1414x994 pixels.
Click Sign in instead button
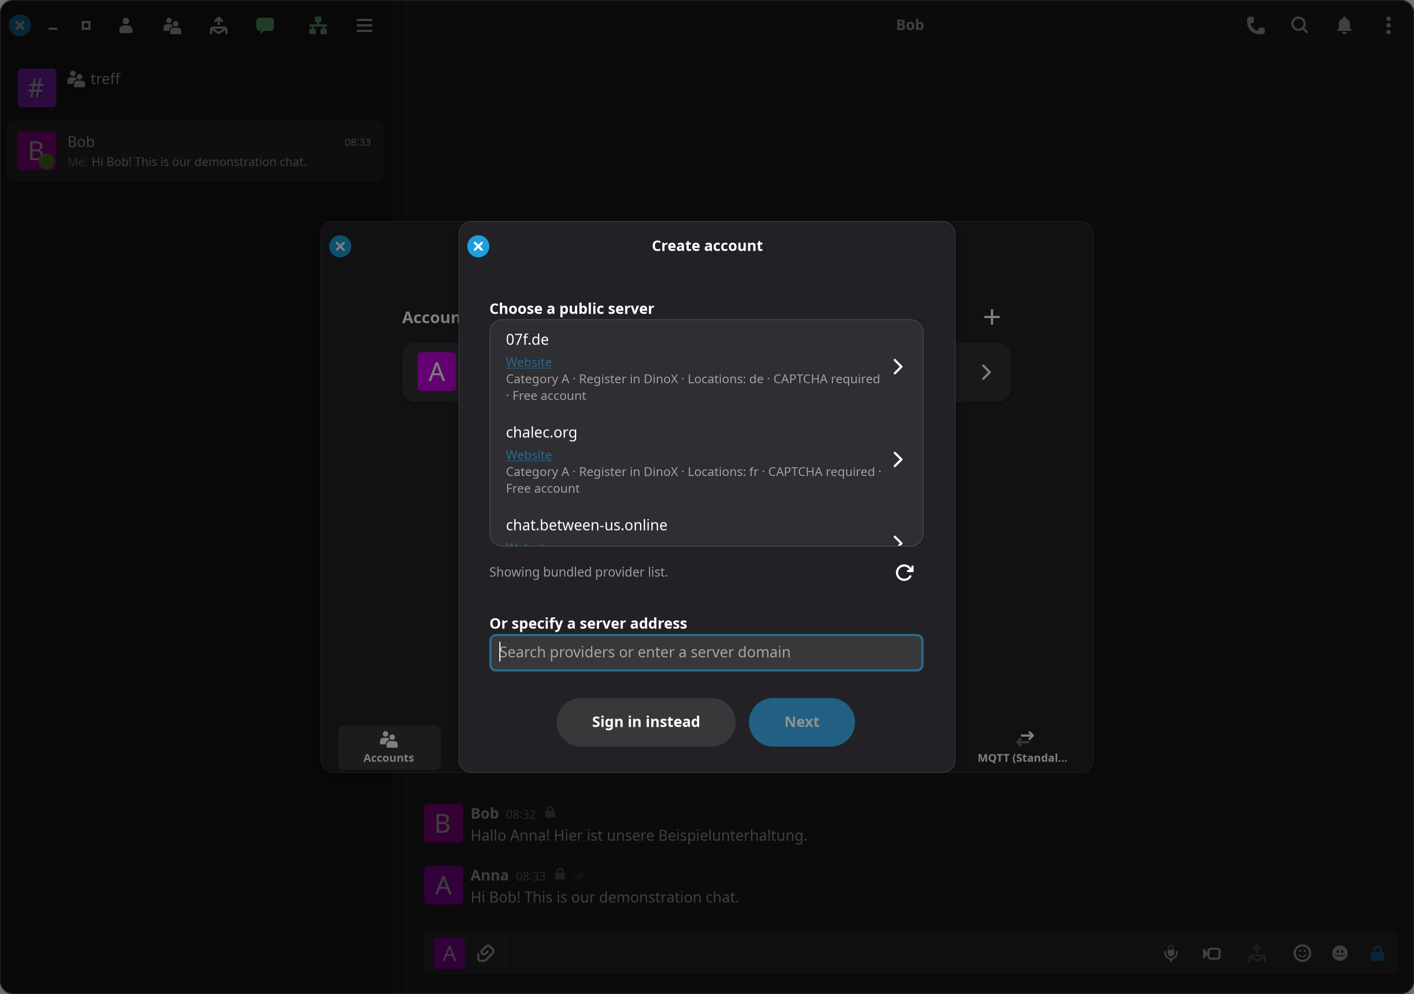pos(646,722)
